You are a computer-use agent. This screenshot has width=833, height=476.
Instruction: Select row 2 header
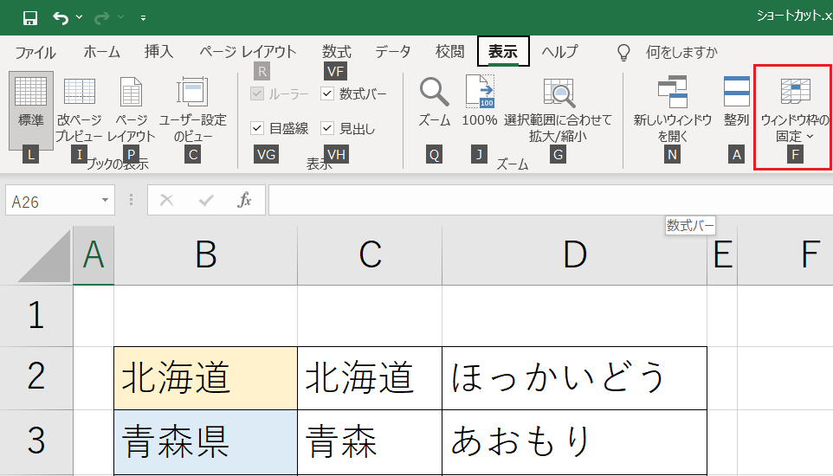(x=36, y=377)
